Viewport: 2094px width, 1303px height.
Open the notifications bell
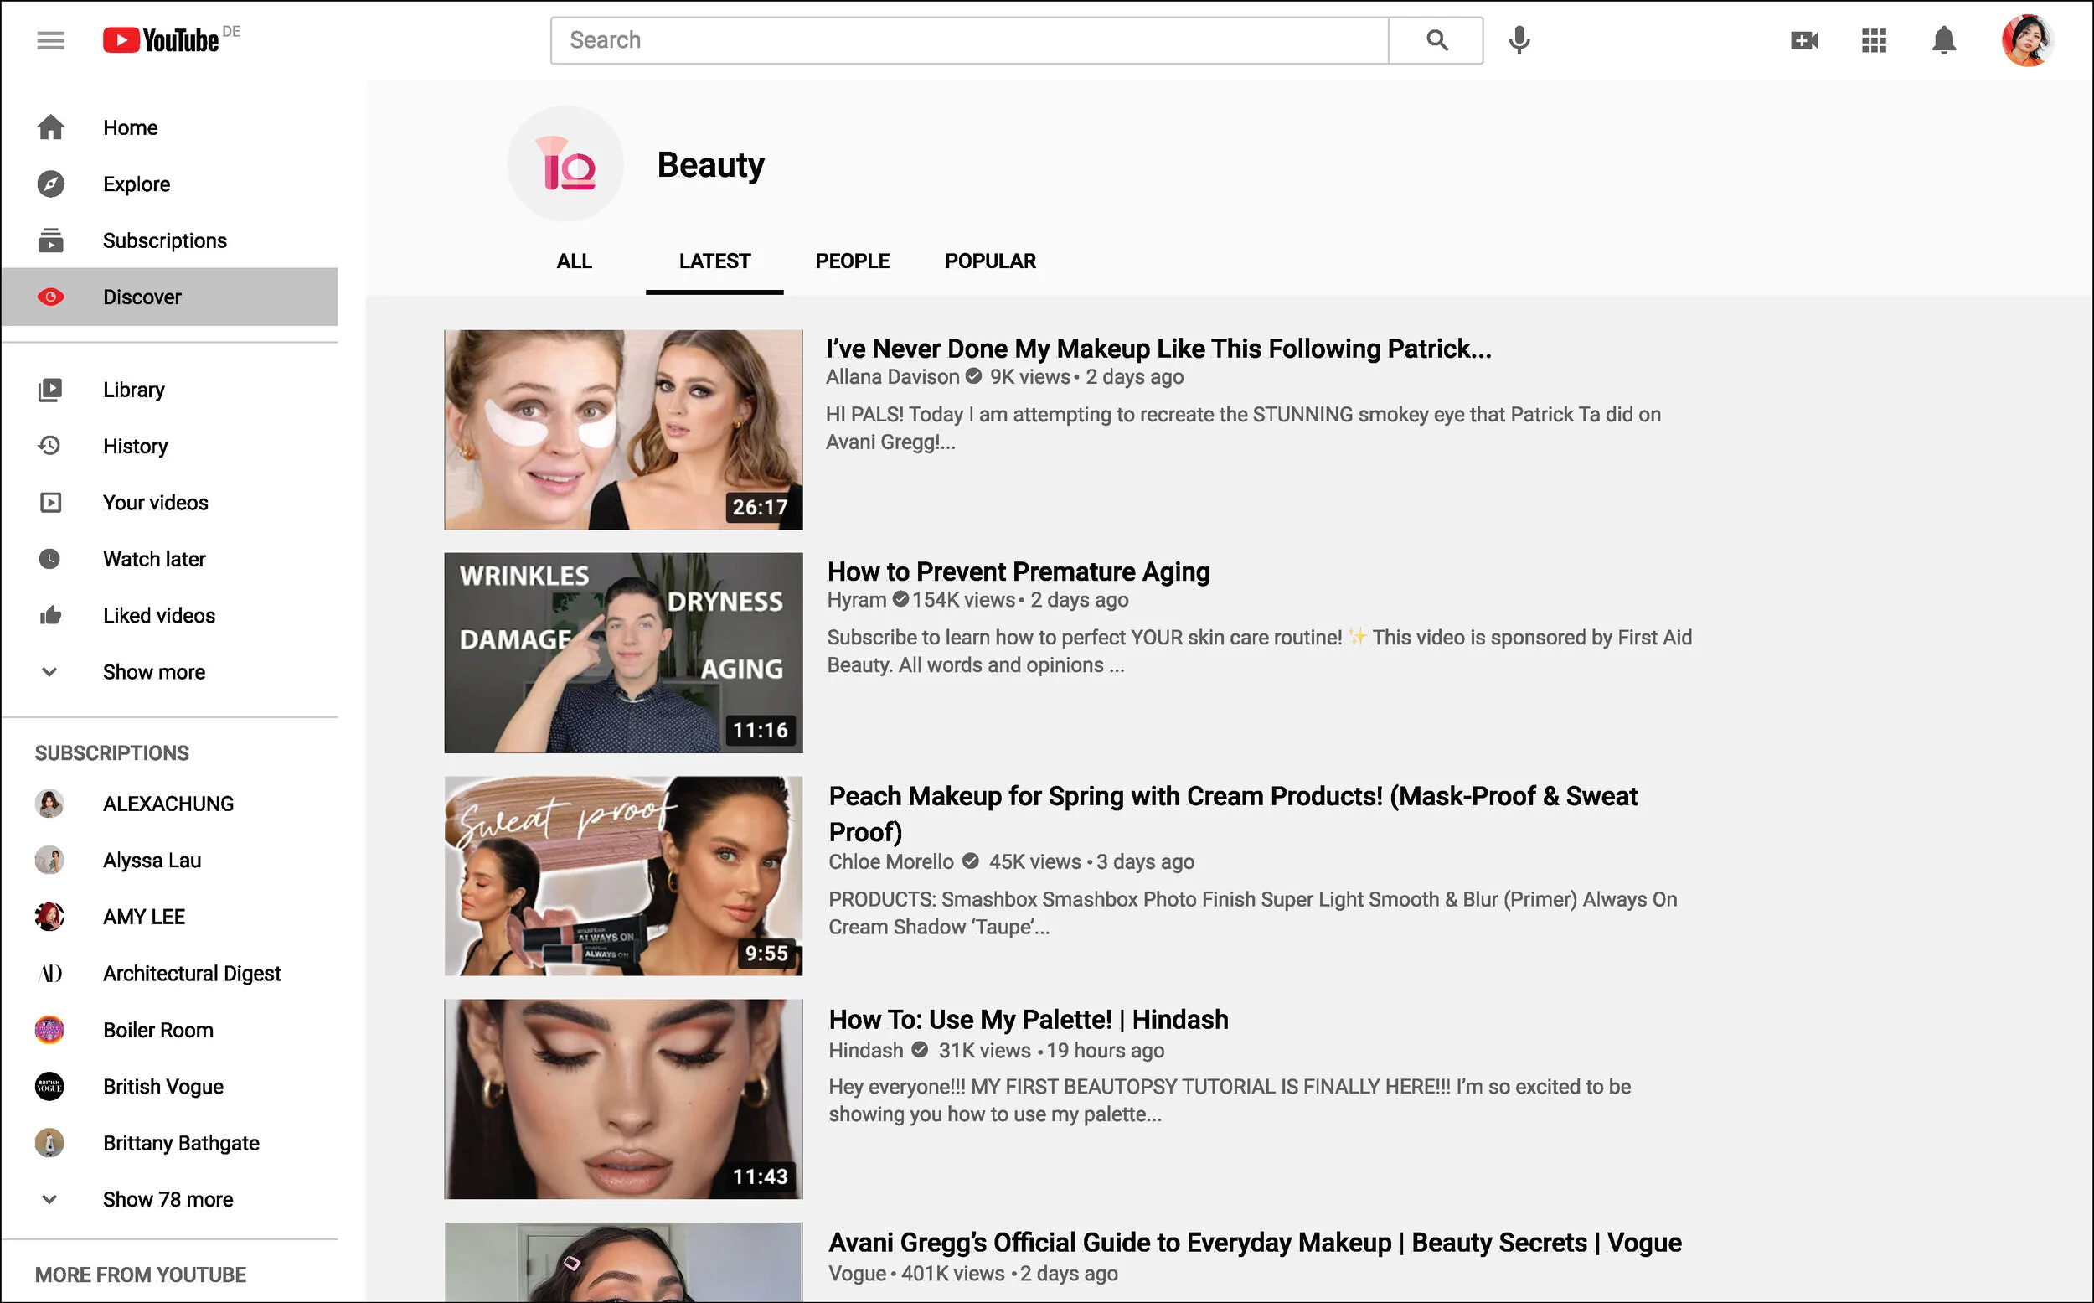point(1943,40)
